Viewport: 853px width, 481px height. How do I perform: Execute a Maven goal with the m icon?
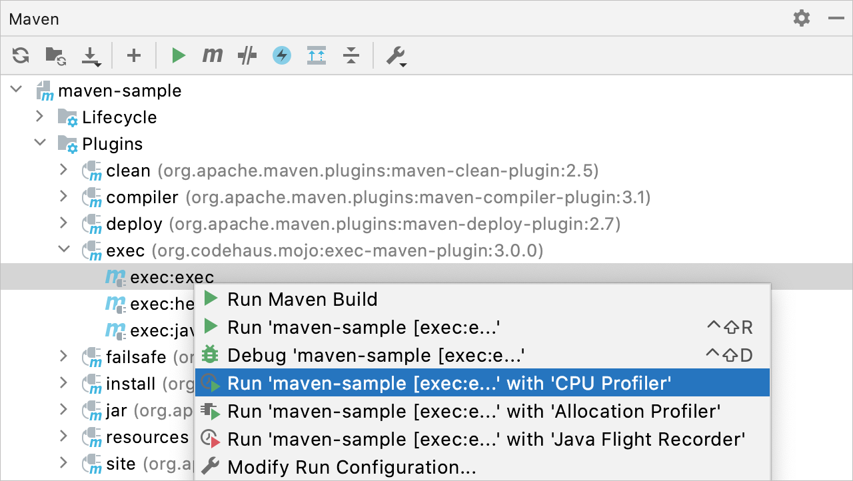pos(212,55)
